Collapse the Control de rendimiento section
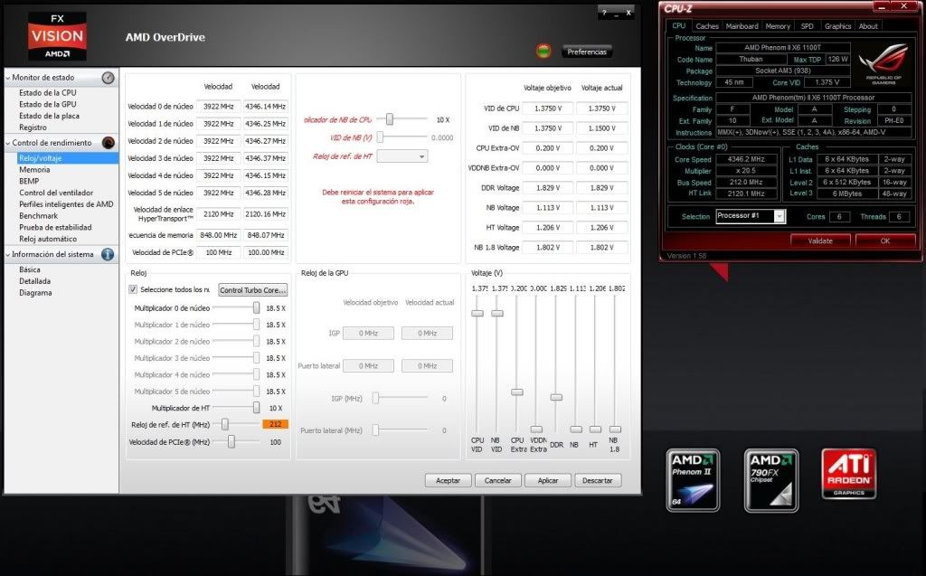This screenshot has width=926, height=576. click(7, 143)
